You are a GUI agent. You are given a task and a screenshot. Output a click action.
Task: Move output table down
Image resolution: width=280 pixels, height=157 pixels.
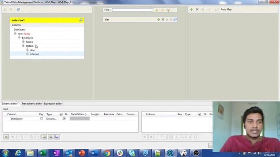click(x=209, y=10)
